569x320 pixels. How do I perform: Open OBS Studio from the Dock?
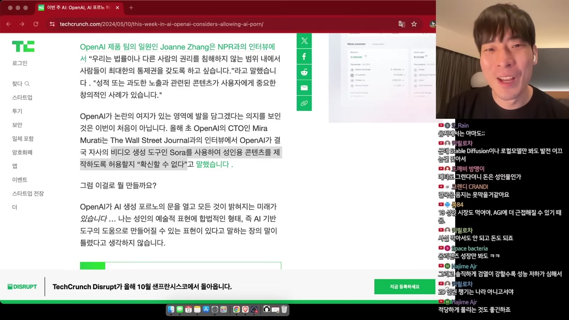pyautogui.click(x=254, y=309)
